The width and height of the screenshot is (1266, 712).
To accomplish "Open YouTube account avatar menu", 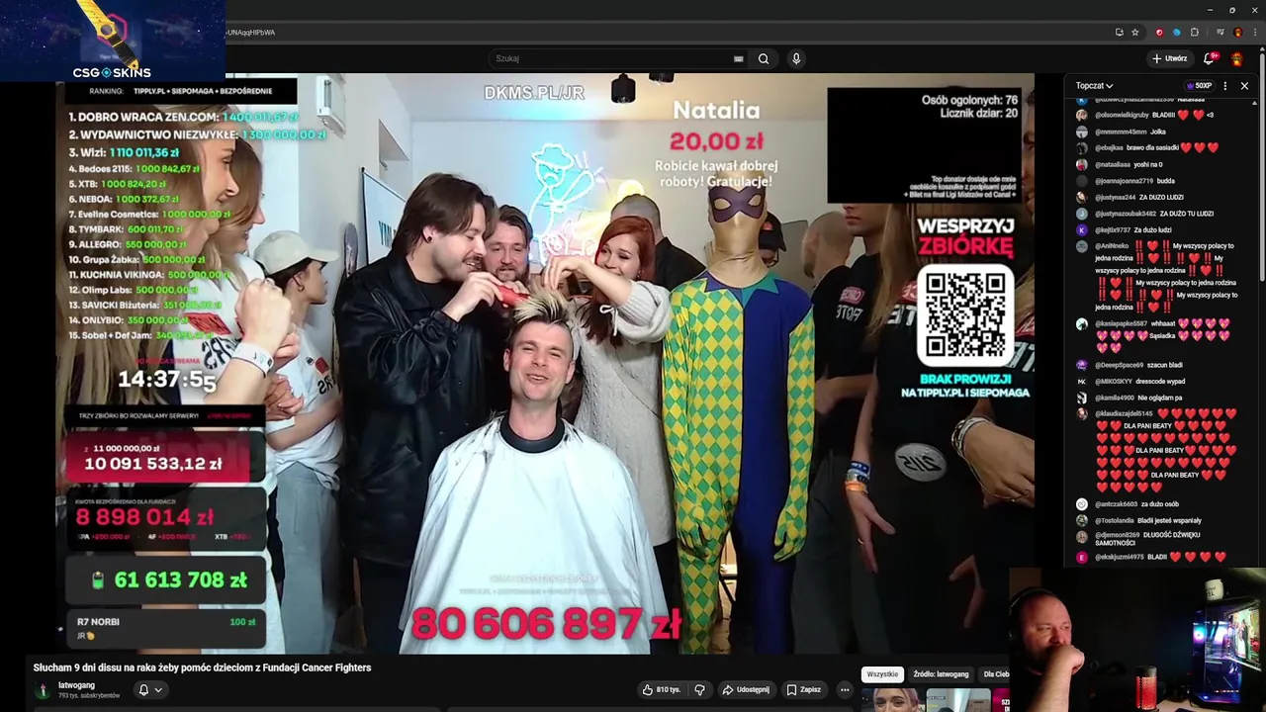I will (x=1237, y=58).
